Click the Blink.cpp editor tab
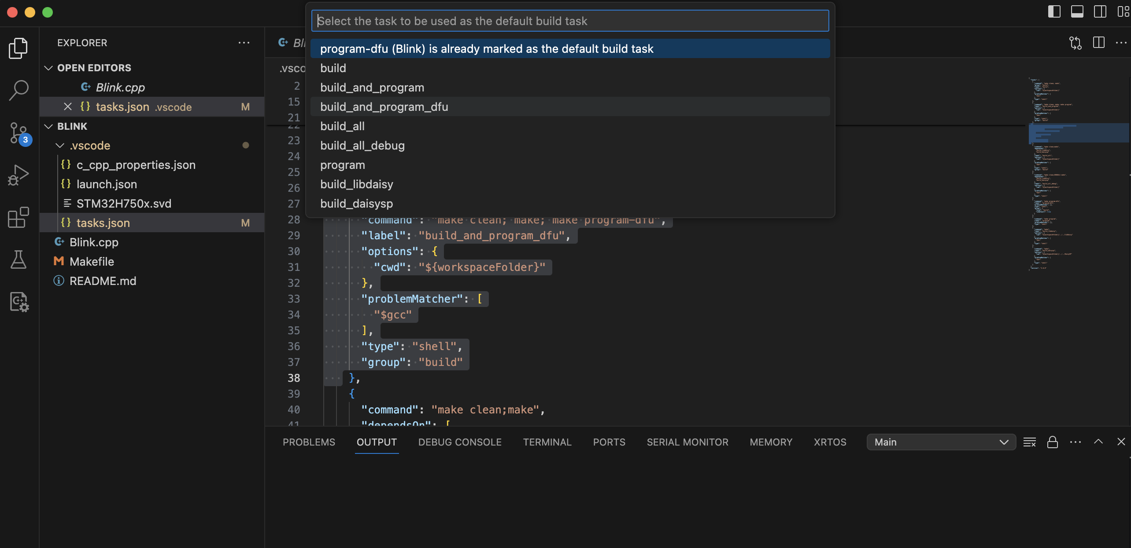 [291, 43]
